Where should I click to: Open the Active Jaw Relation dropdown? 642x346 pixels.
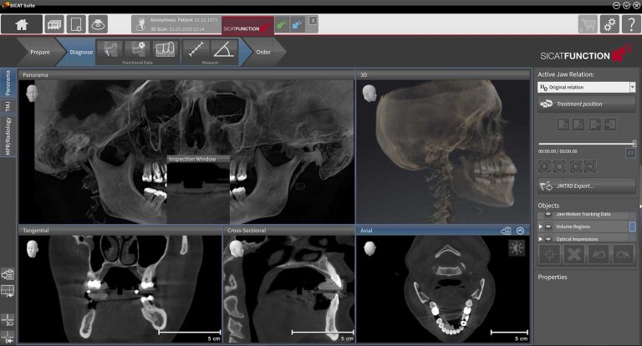[632, 87]
